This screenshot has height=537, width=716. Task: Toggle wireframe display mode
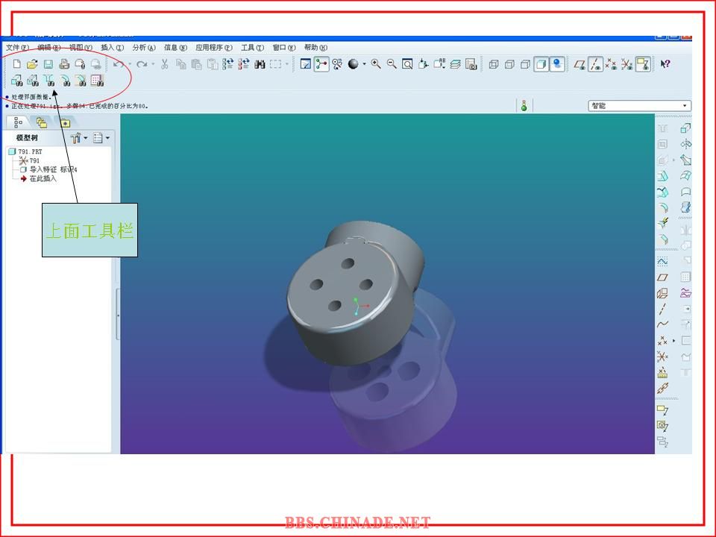494,64
